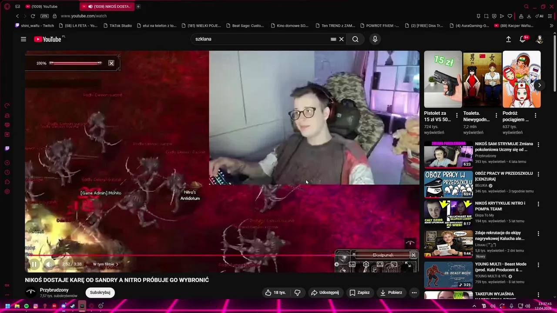Image resolution: width=557 pixels, height=313 pixels.
Task: Toggle autoplay in the player controls
Action: tap(337, 264)
